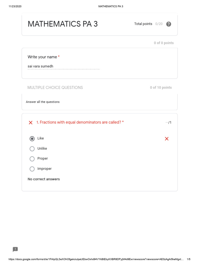The height and width of the screenshot is (266, 199).
Task: Click the report problem feedback icon
Action: pyautogui.click(x=15, y=249)
